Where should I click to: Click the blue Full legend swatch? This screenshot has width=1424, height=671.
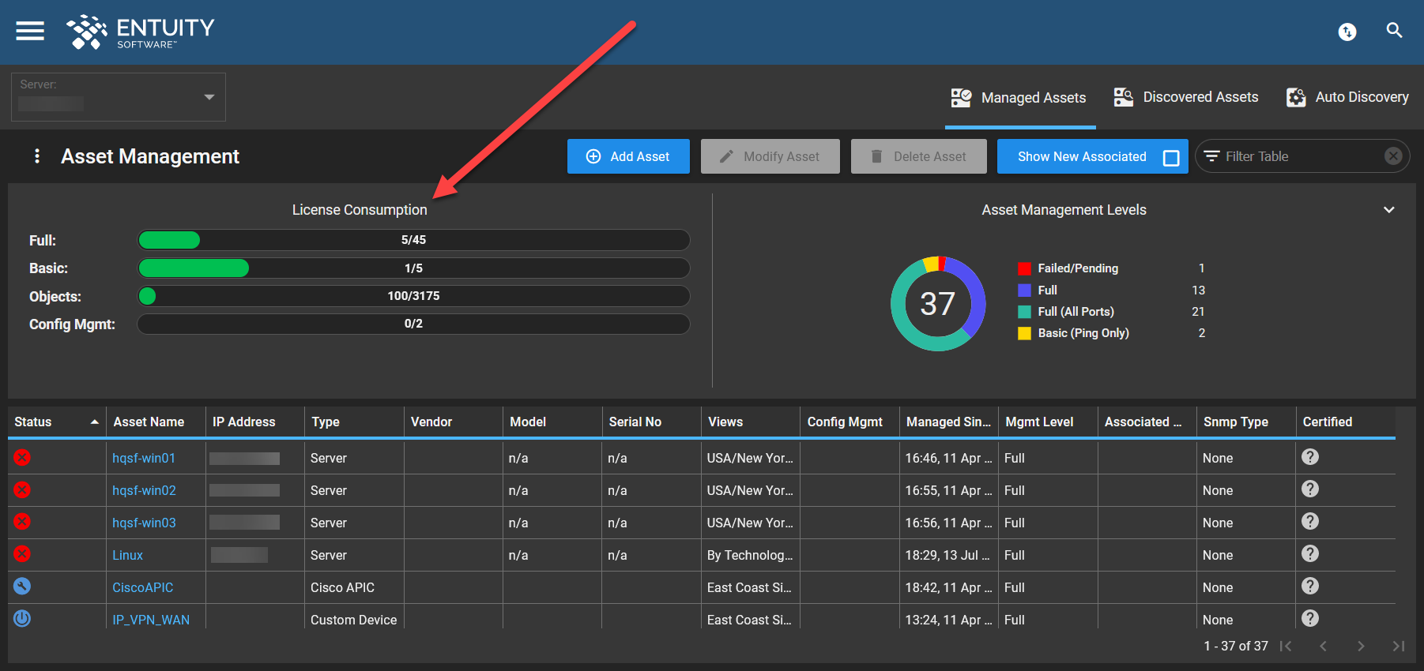point(1024,290)
